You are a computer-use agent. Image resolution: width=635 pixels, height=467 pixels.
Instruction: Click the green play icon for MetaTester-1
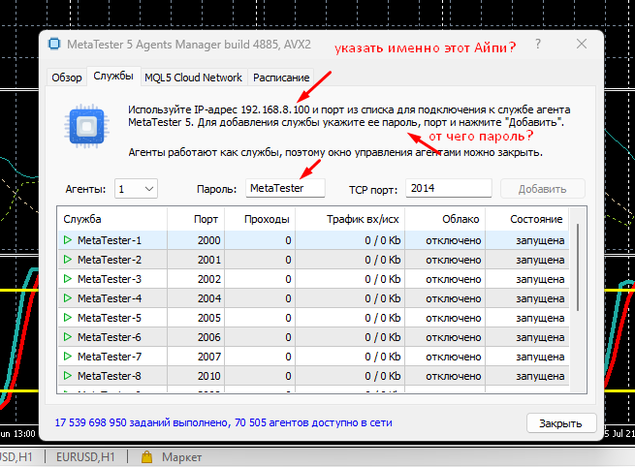click(68, 240)
